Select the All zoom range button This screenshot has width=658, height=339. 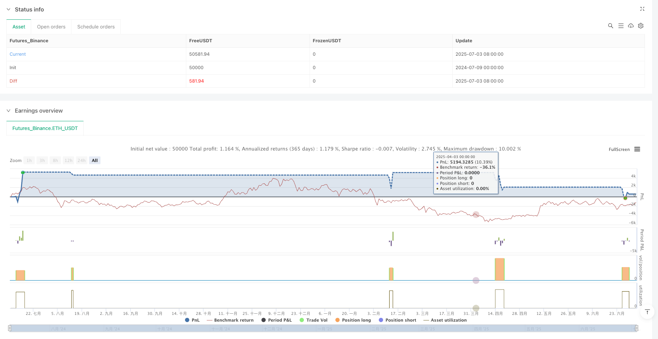pyautogui.click(x=95, y=160)
